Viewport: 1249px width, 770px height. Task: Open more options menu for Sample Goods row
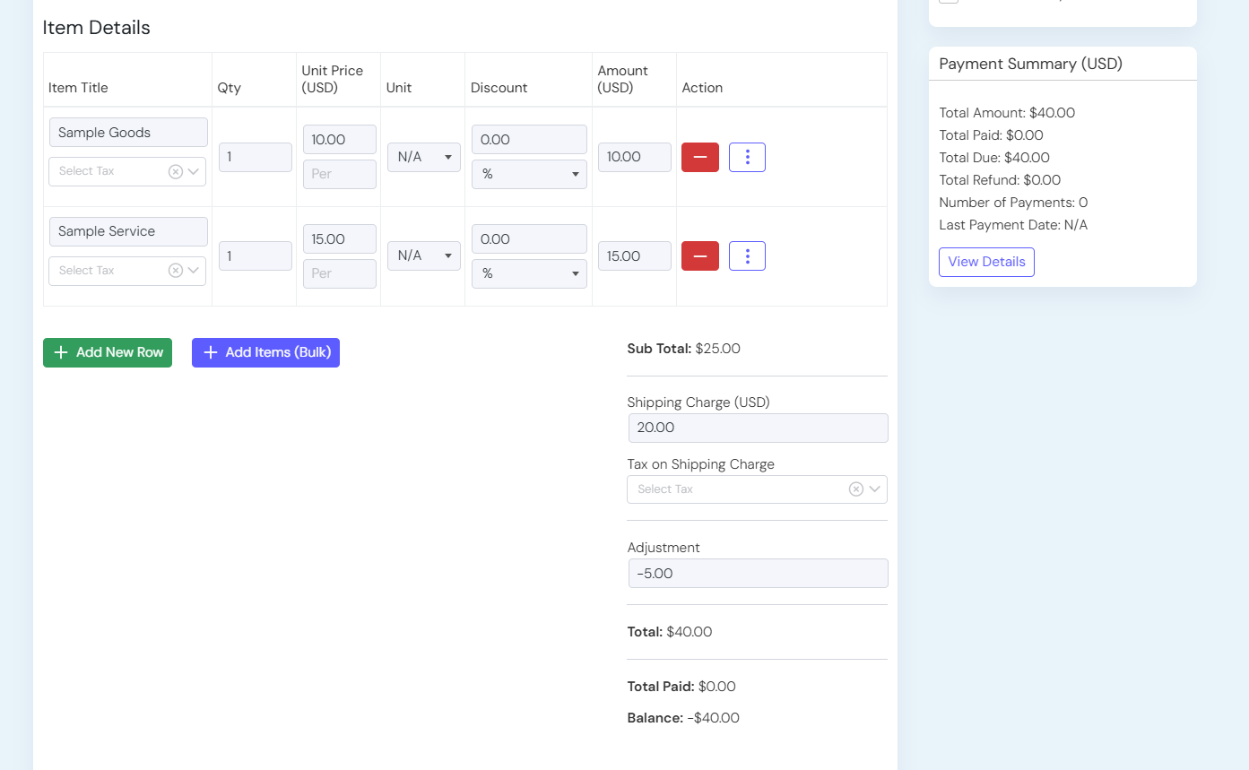[x=747, y=157]
